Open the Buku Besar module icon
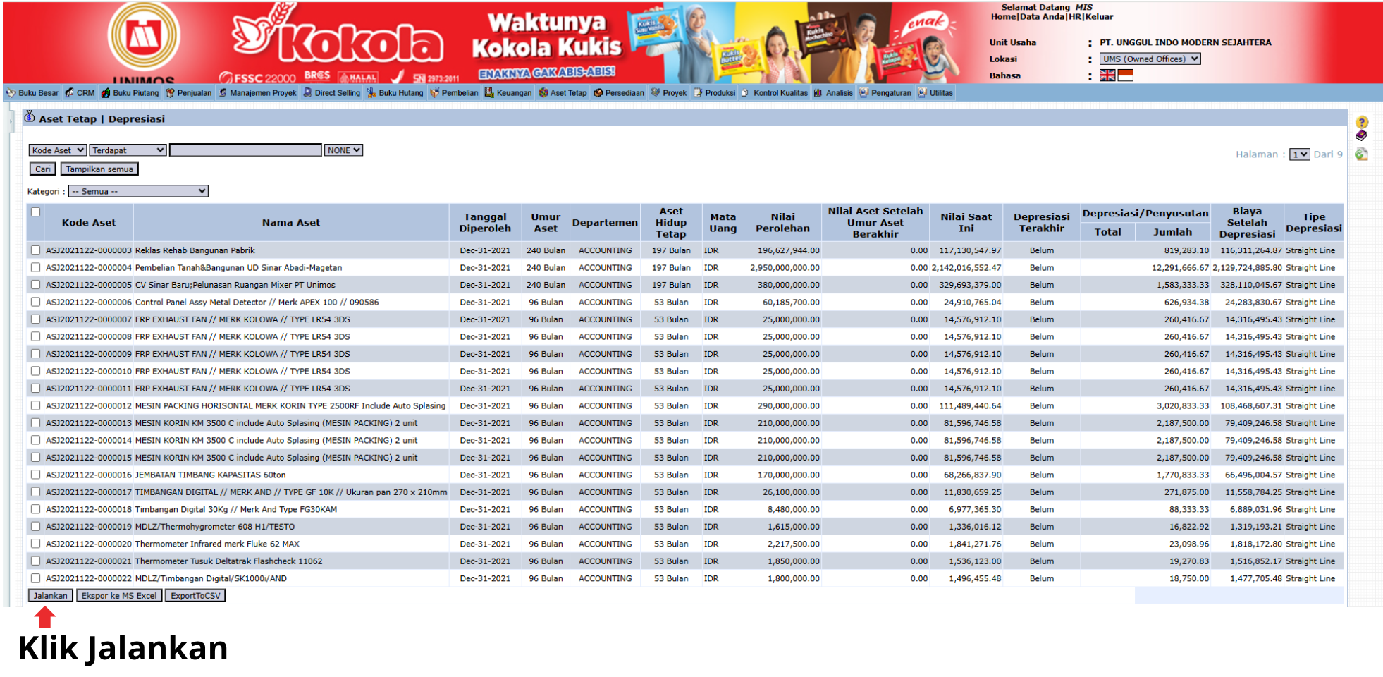 pos(11,92)
